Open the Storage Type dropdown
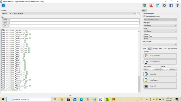Viewport: 181px width, 102px height. point(160,39)
